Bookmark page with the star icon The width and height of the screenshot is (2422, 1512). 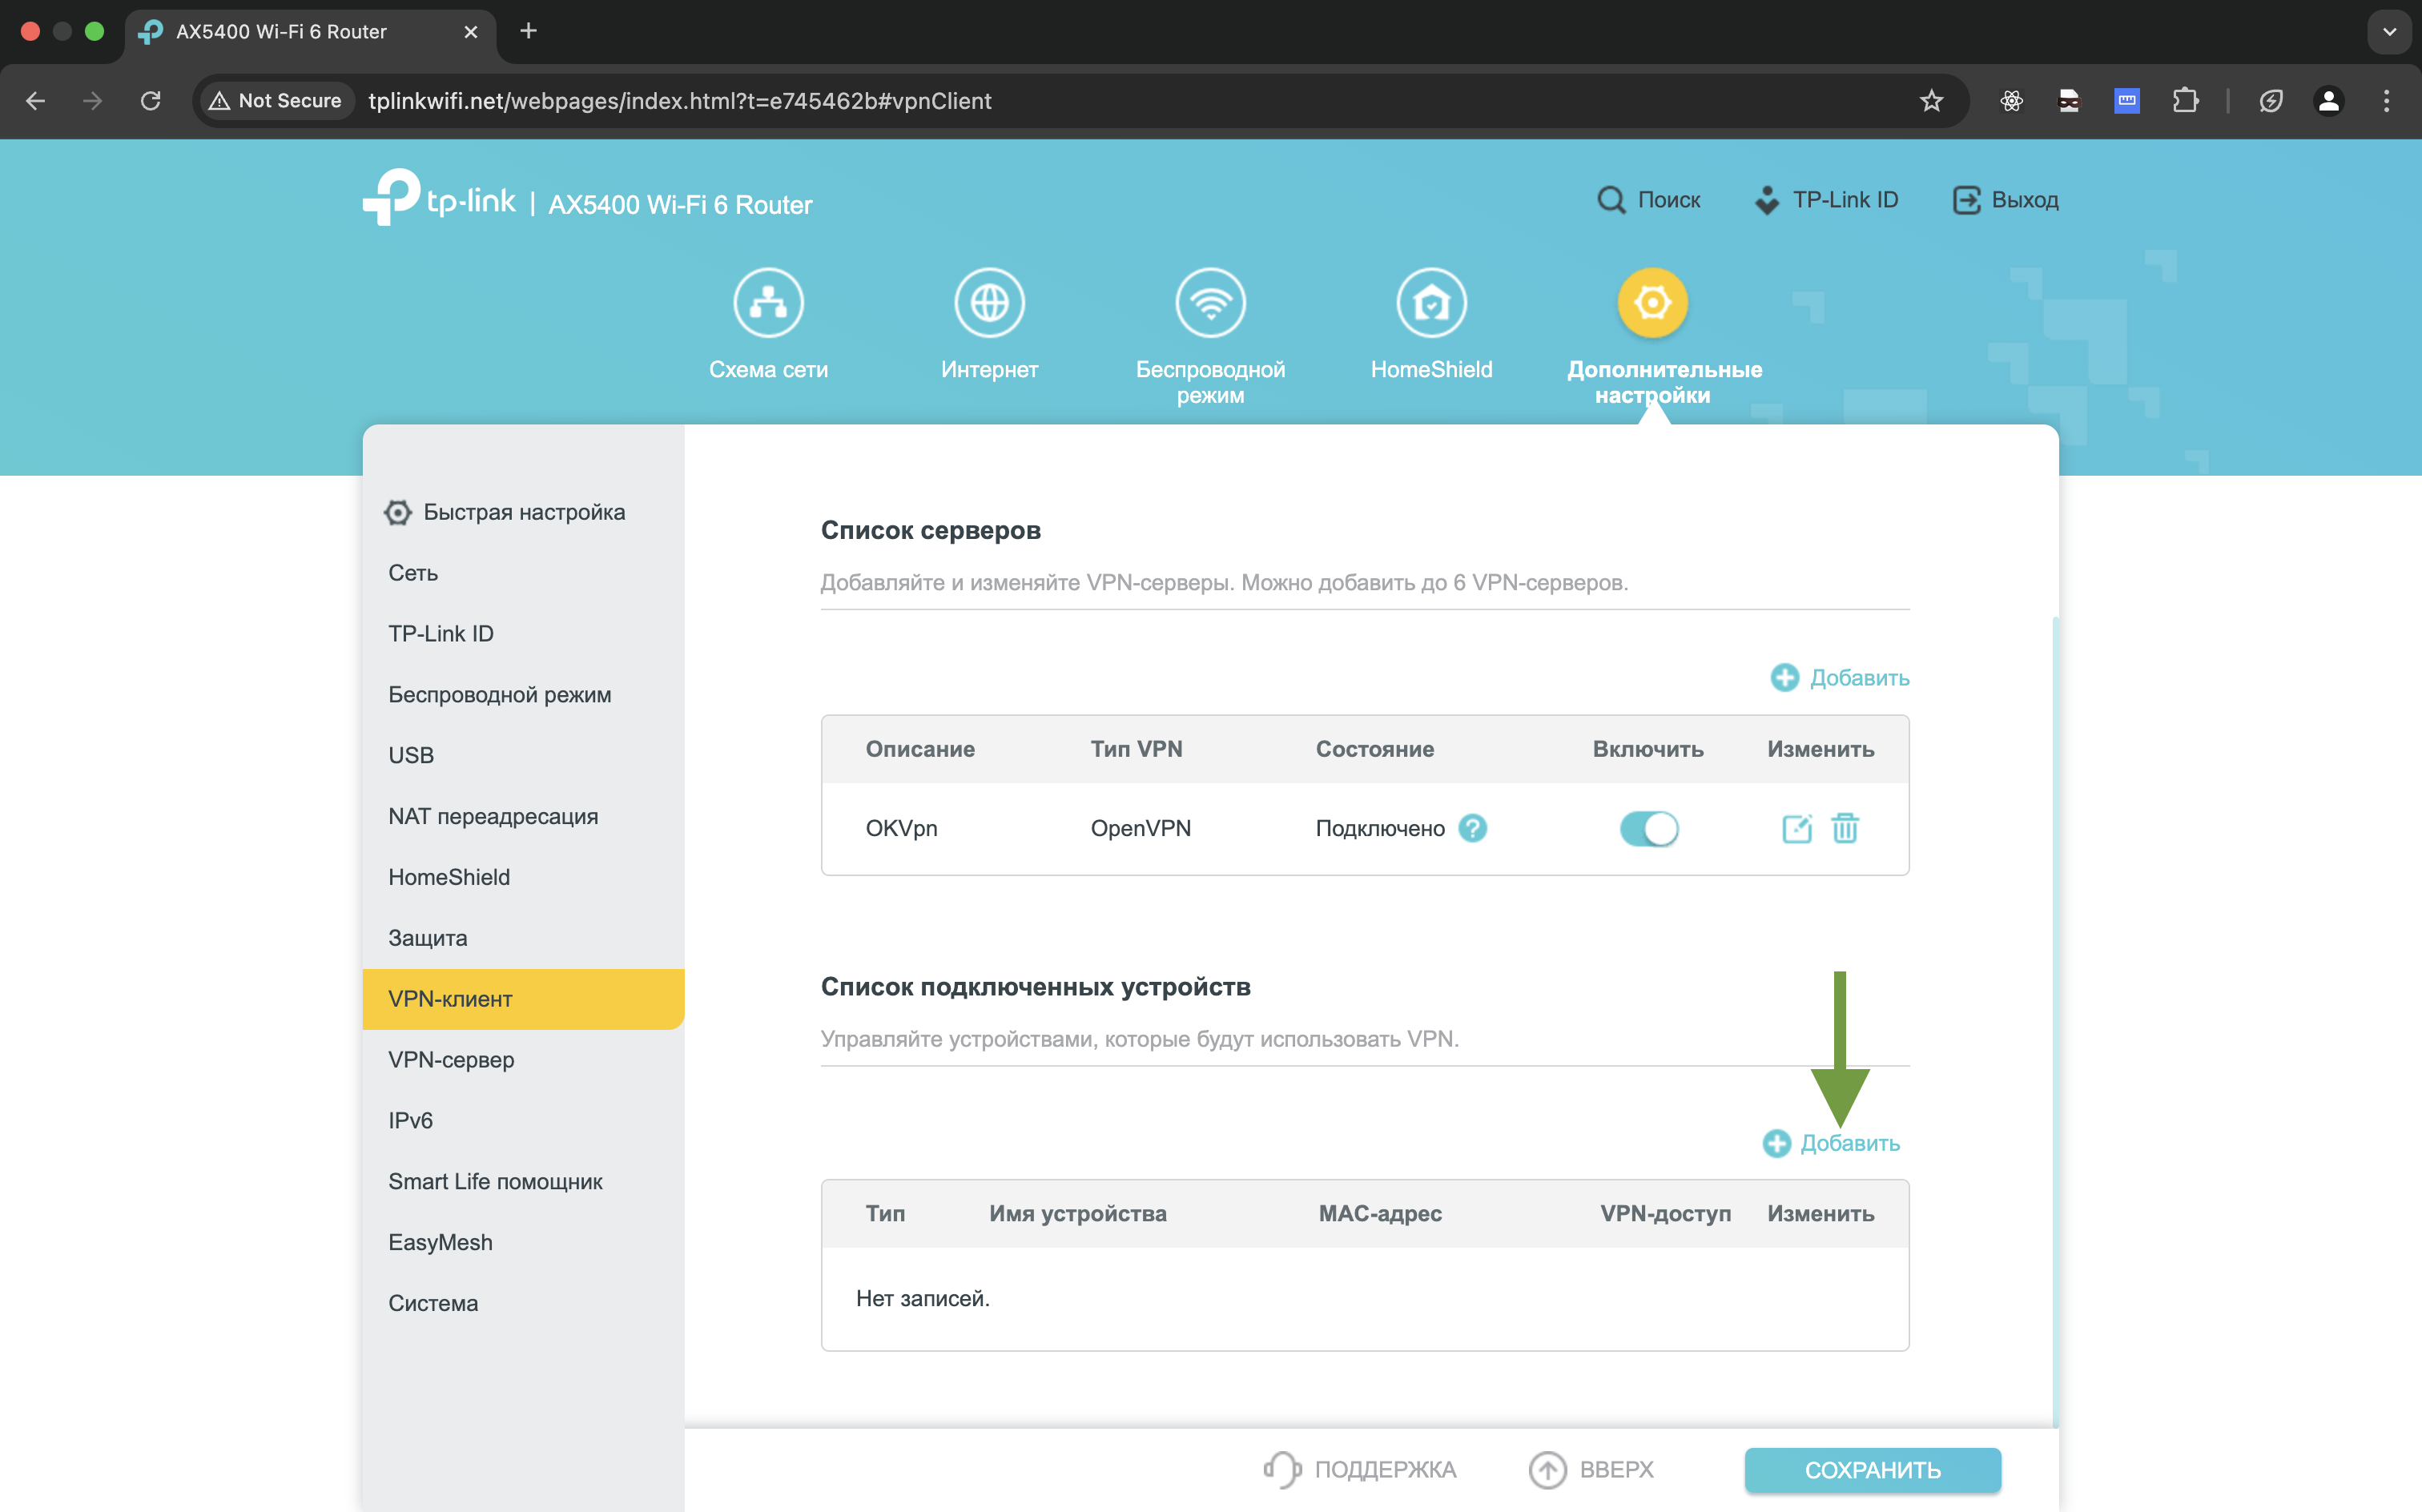tap(1931, 101)
